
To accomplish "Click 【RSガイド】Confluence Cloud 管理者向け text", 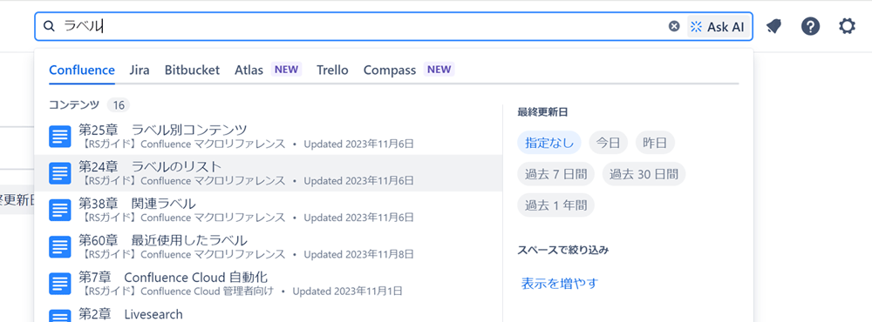I will coord(178,291).
